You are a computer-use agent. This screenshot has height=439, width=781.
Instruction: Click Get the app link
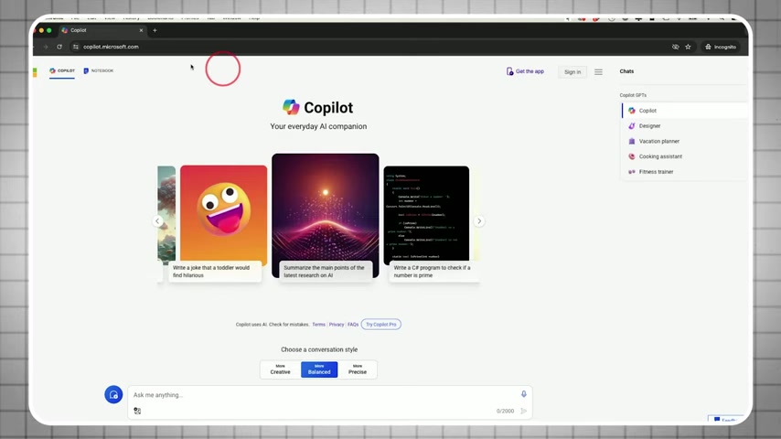pos(525,71)
